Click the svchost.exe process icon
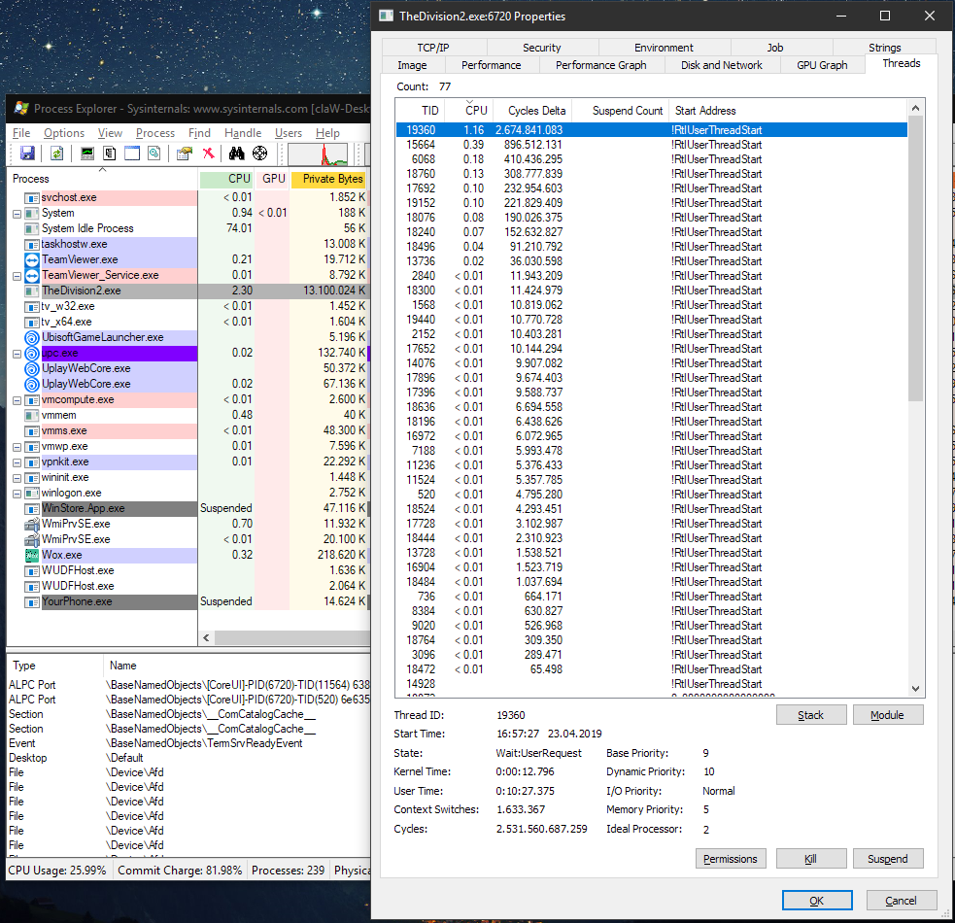Screen dimensions: 955x923 tap(32, 197)
